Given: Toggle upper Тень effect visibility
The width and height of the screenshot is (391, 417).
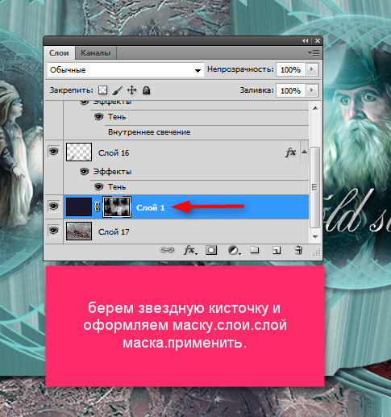Looking at the screenshot, I should [98, 116].
